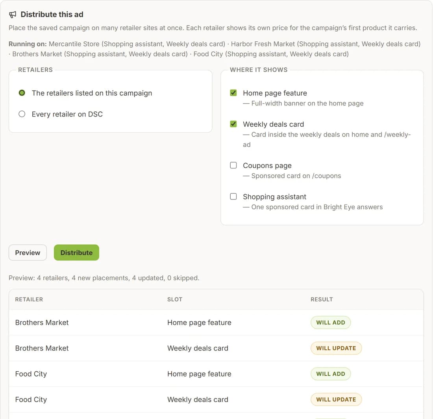Click the RETAILERS group label
The image size is (433, 419).
click(35, 70)
